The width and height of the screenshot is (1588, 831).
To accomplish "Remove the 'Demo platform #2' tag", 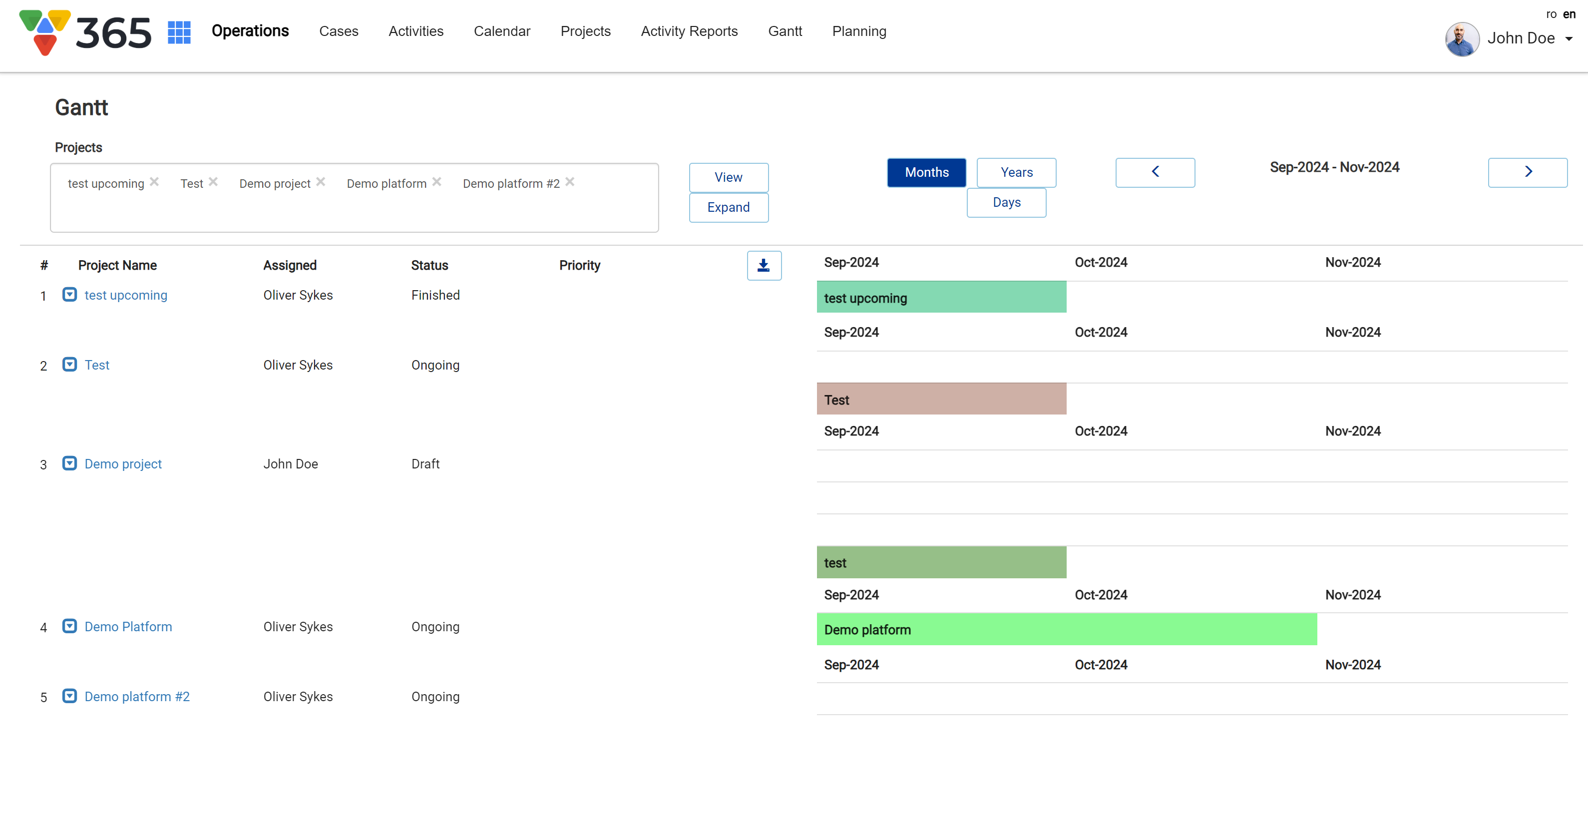I will point(570,182).
